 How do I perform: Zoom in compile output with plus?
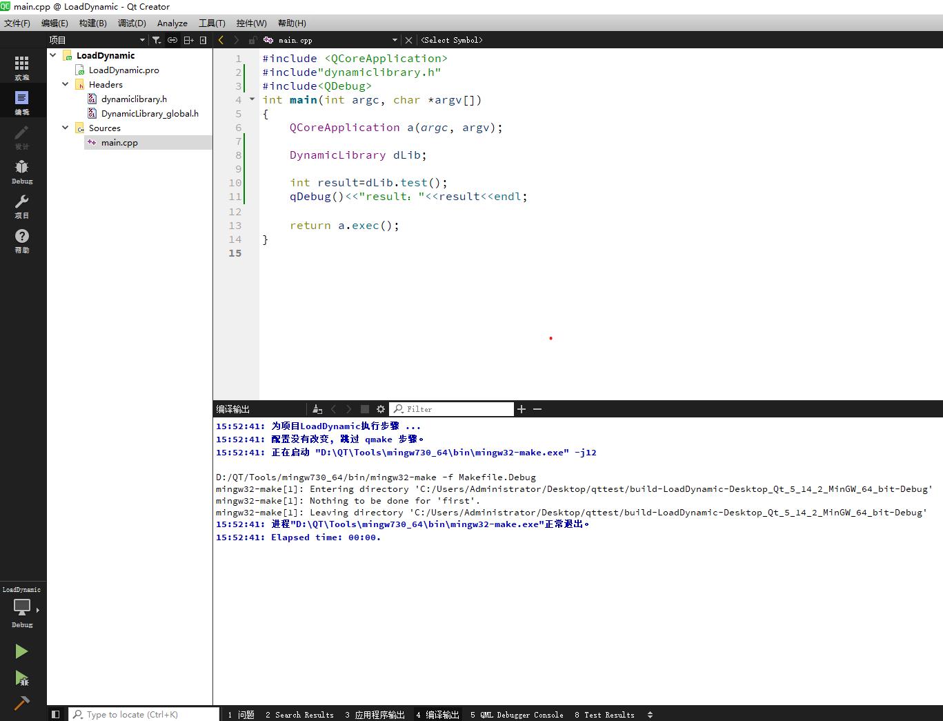click(522, 409)
